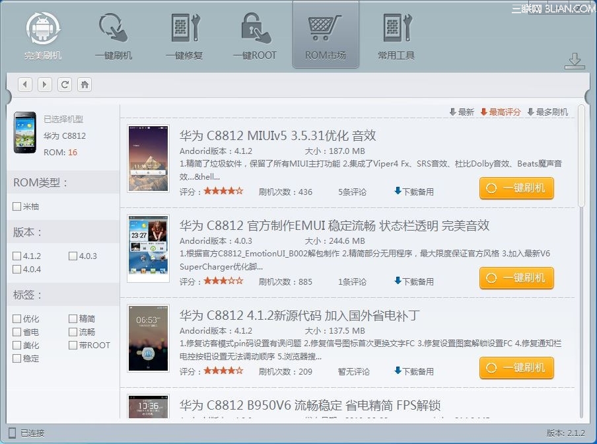The image size is (597, 444).
Task: Enable the 优化 tag checkbox
Action: click(x=17, y=318)
